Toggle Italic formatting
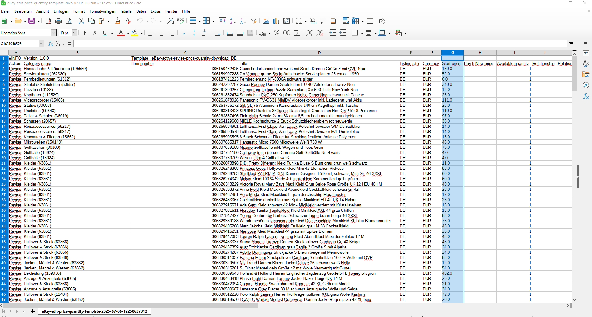The image size is (592, 317). (x=95, y=33)
